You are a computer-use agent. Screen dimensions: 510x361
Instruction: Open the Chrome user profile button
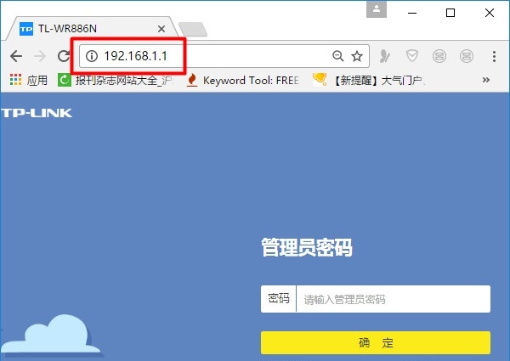(377, 9)
